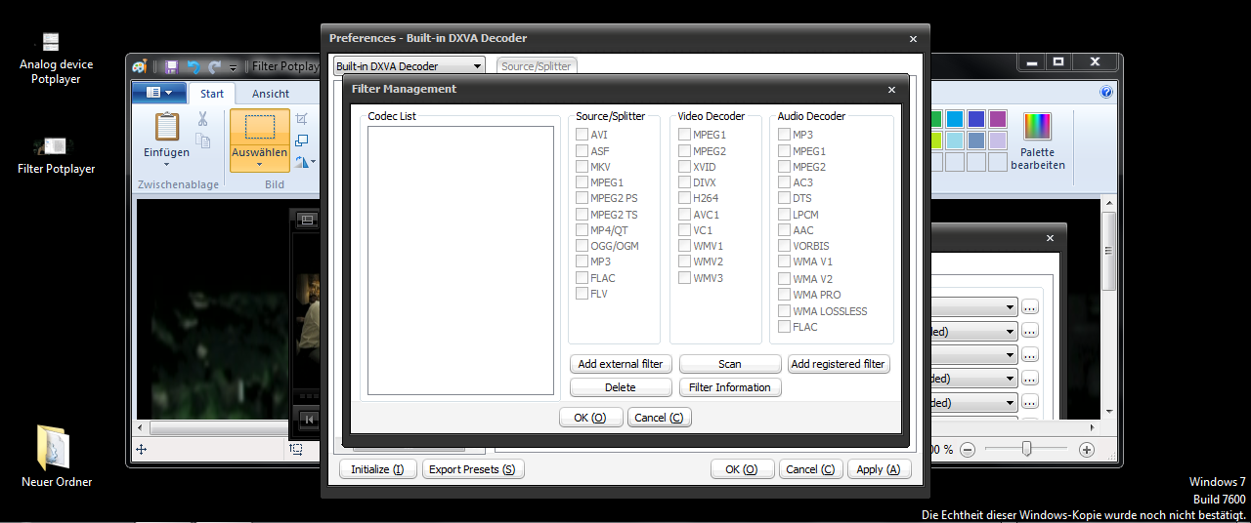Image resolution: width=1251 pixels, height=523 pixels.
Task: Switch to the Ansicht ribbon tab
Action: [271, 94]
